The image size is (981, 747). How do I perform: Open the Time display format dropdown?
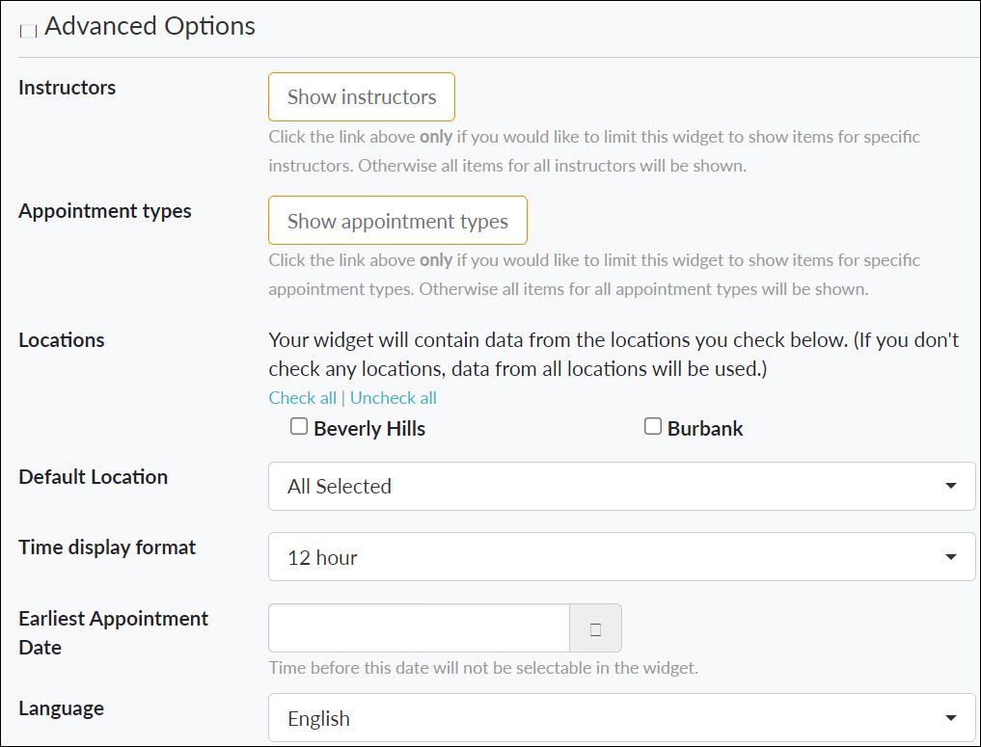[x=622, y=557]
